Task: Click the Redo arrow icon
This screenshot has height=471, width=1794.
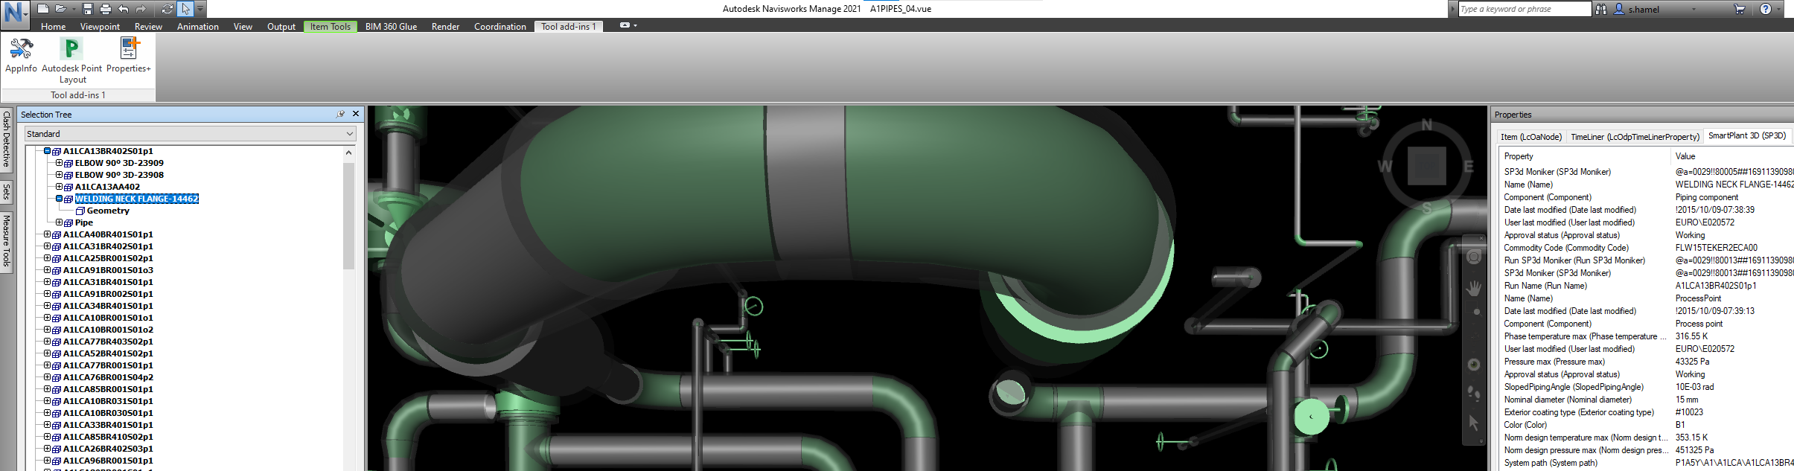Action: click(141, 9)
